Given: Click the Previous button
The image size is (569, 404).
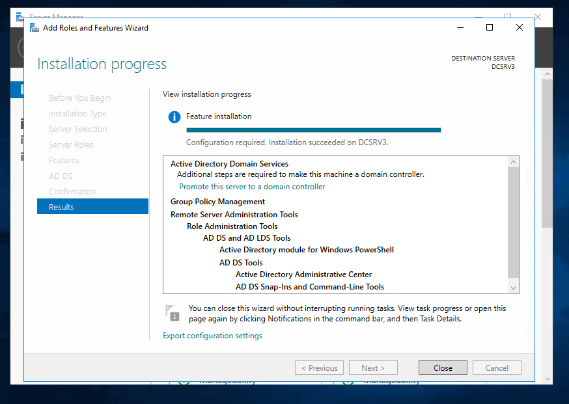Looking at the screenshot, I should click(319, 367).
